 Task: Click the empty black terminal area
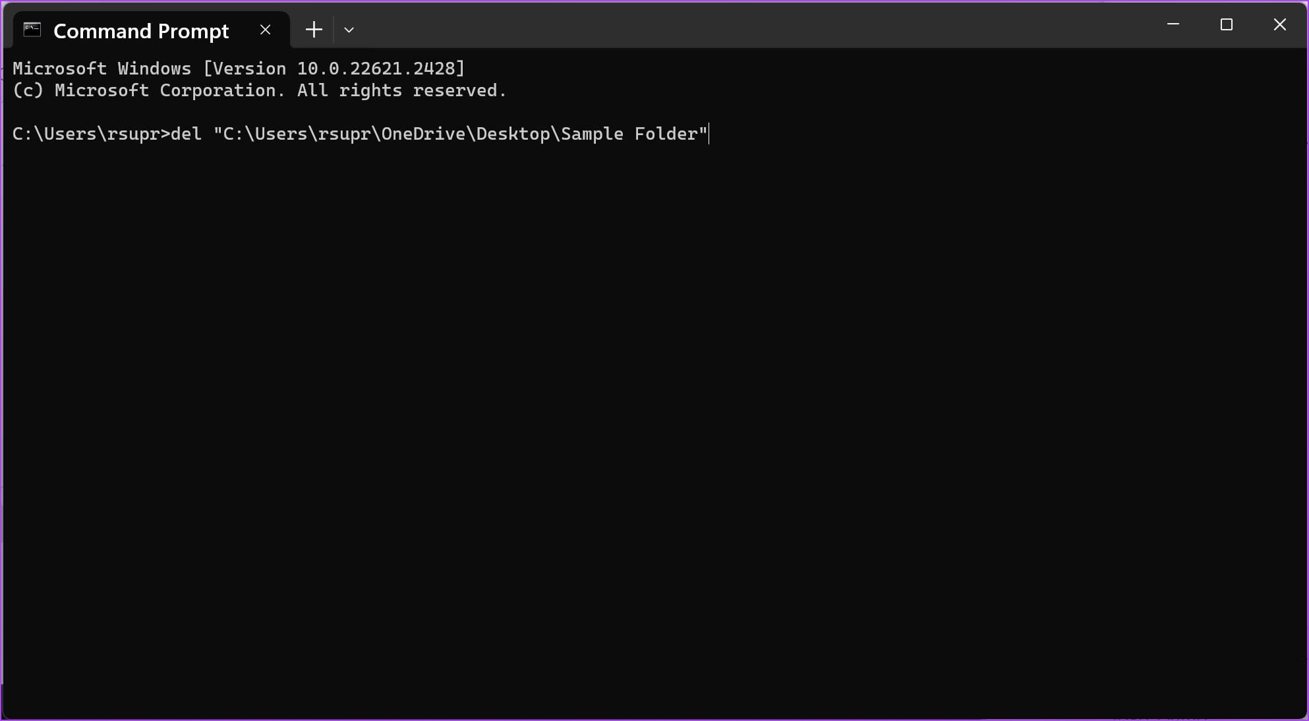tap(653, 422)
